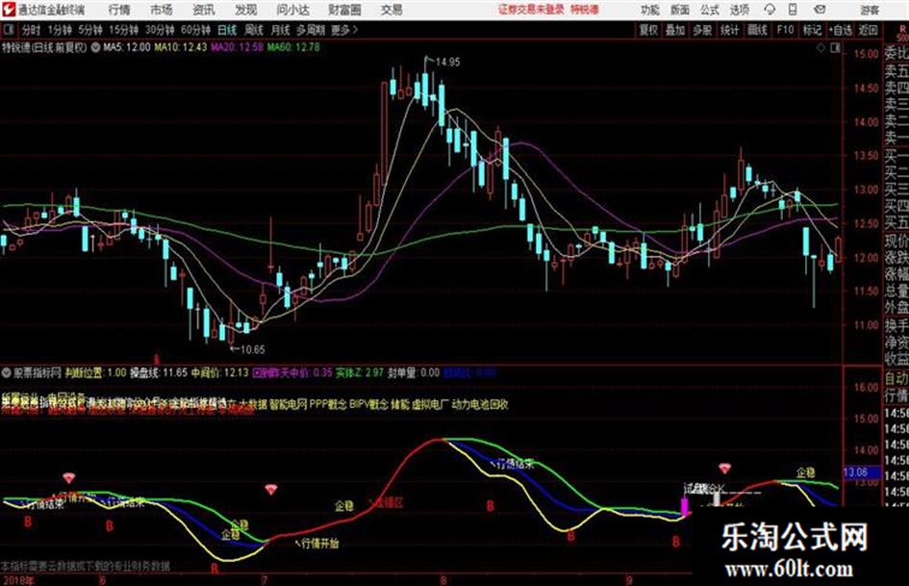This screenshot has width=909, height=586.
Task: Add stock via 自选 button
Action: tap(841, 30)
